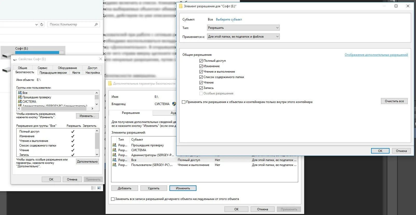Enable Применять эти разрешения только внутри контейнера
Image resolution: width=416 pixels, height=215 pixels.
click(184, 102)
